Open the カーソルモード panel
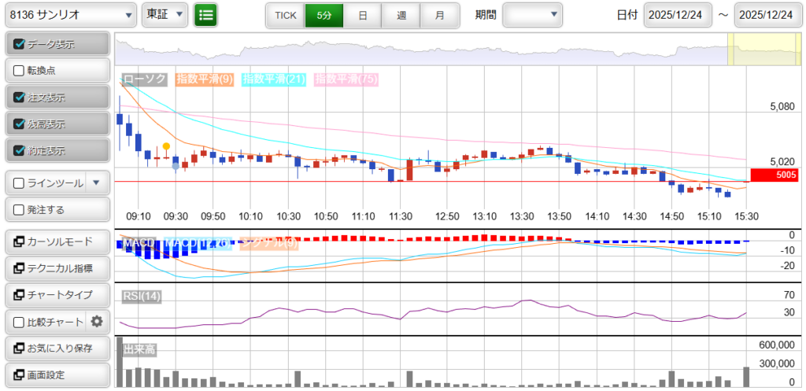This screenshot has height=391, width=806. click(x=57, y=242)
